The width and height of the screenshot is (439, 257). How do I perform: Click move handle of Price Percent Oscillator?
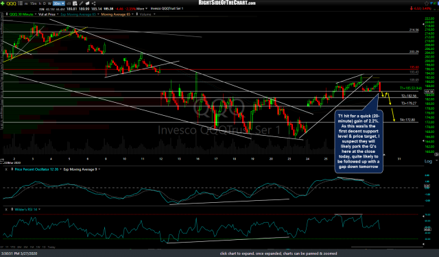(x=12, y=169)
